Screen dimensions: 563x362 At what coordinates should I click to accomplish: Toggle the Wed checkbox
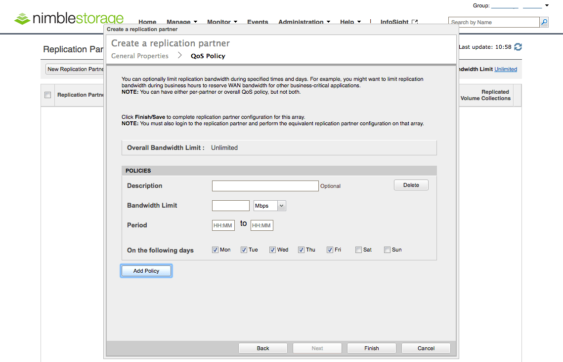(272, 250)
